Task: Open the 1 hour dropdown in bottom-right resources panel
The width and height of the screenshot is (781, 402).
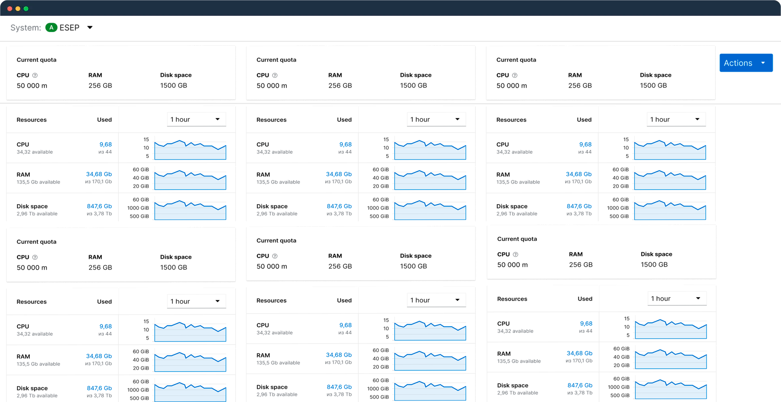Action: 676,298
